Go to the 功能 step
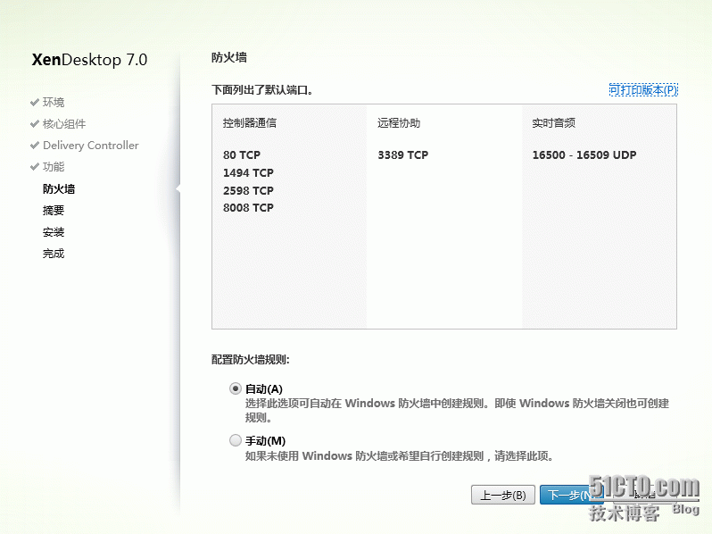Image resolution: width=712 pixels, height=534 pixels. click(x=54, y=167)
